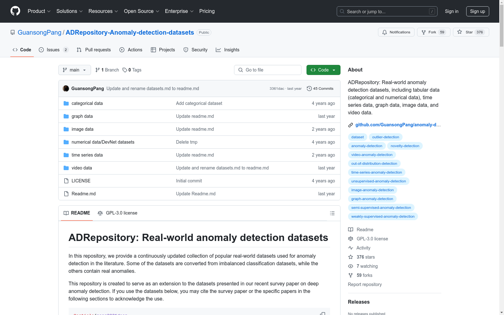Select the GPL-3.0 license tab above README
Viewport: 504px width, 315px height.
(x=117, y=213)
